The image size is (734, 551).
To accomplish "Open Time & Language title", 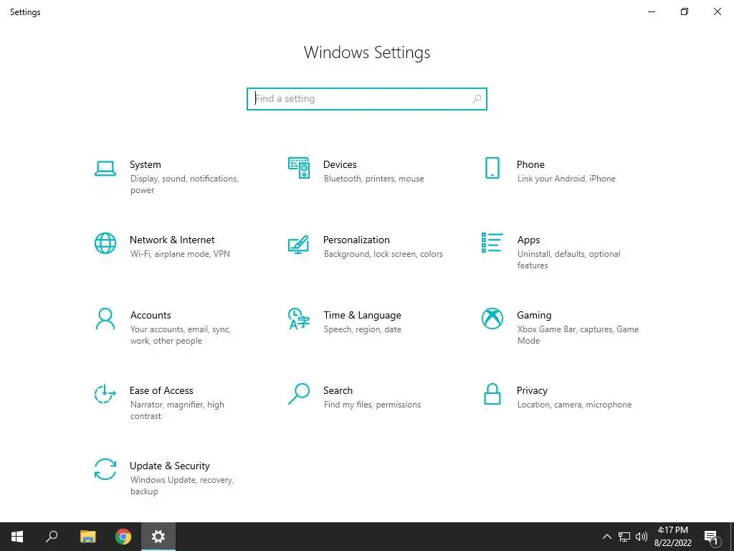I will 362,316.
